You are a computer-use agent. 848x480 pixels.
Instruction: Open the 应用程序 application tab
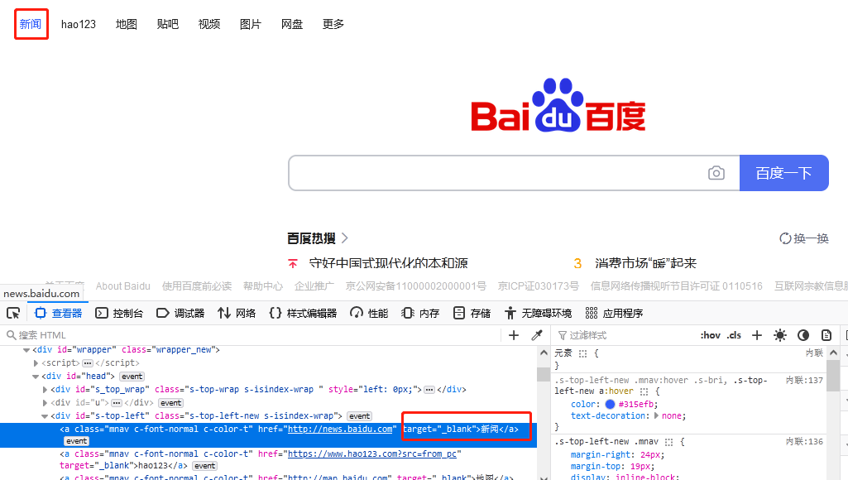614,314
